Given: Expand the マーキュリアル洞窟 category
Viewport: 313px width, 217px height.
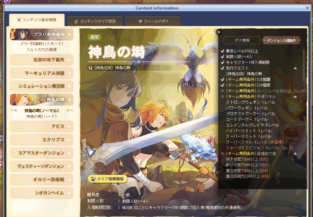Looking at the screenshot, I should (42, 73).
